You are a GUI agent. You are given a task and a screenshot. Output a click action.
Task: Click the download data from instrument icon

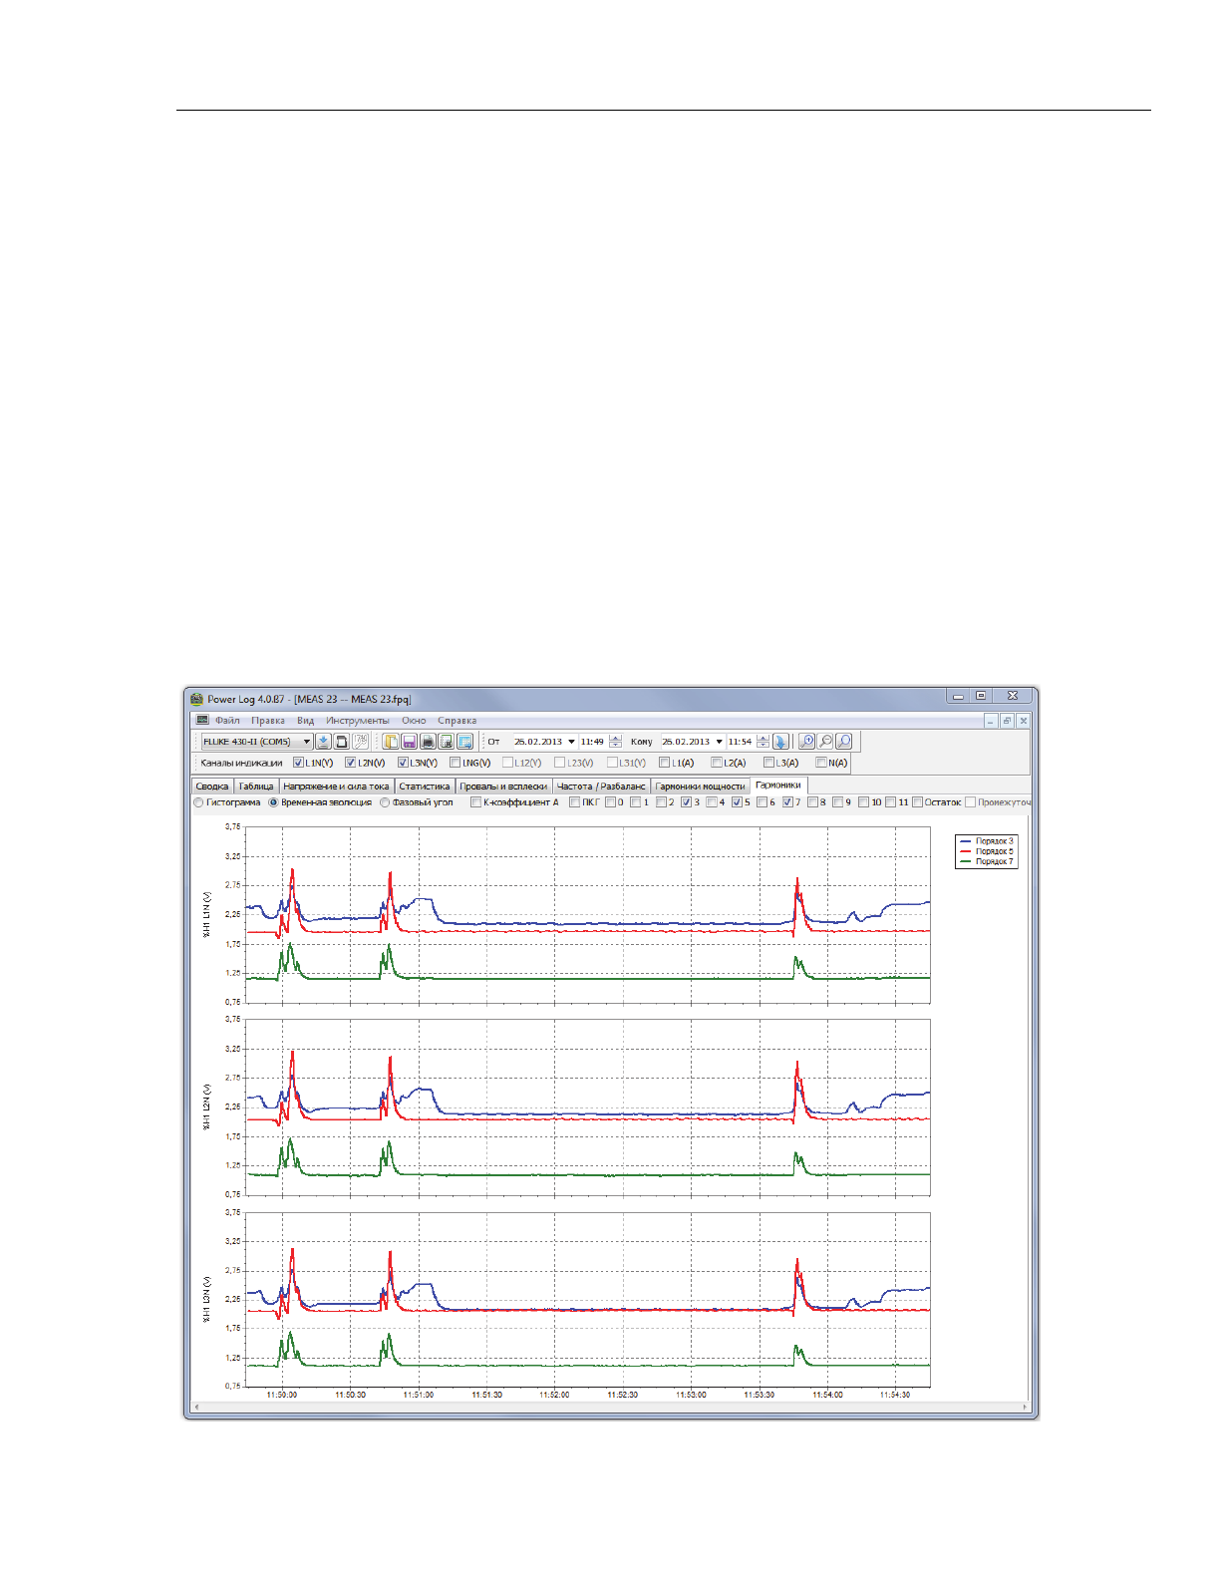click(x=324, y=742)
